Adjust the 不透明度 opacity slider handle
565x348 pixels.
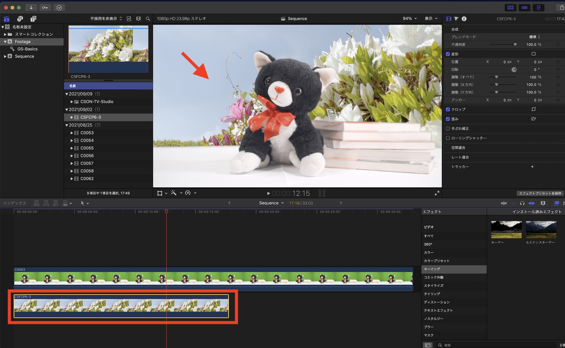[515, 45]
